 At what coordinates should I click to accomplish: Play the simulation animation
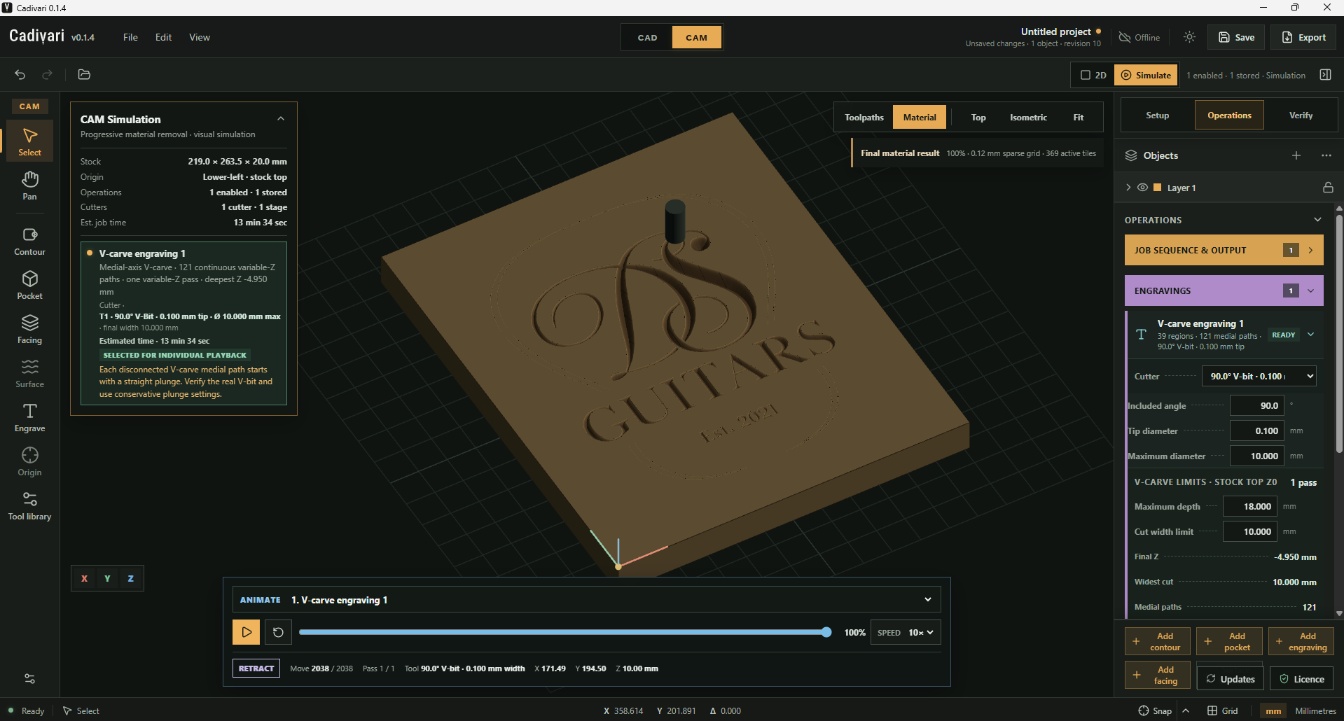point(246,632)
